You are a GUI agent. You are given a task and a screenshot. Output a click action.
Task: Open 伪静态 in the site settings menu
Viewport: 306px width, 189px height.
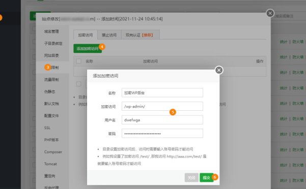(x=49, y=91)
